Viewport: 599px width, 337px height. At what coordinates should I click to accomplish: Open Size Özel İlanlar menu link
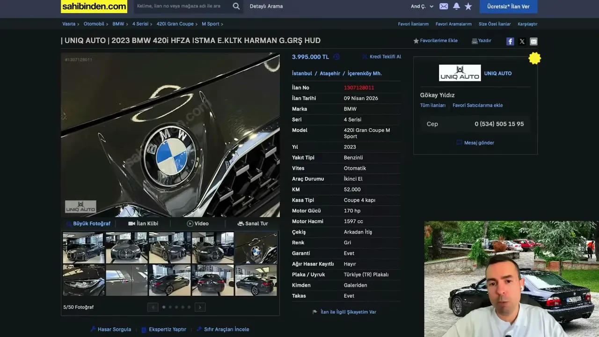point(495,24)
